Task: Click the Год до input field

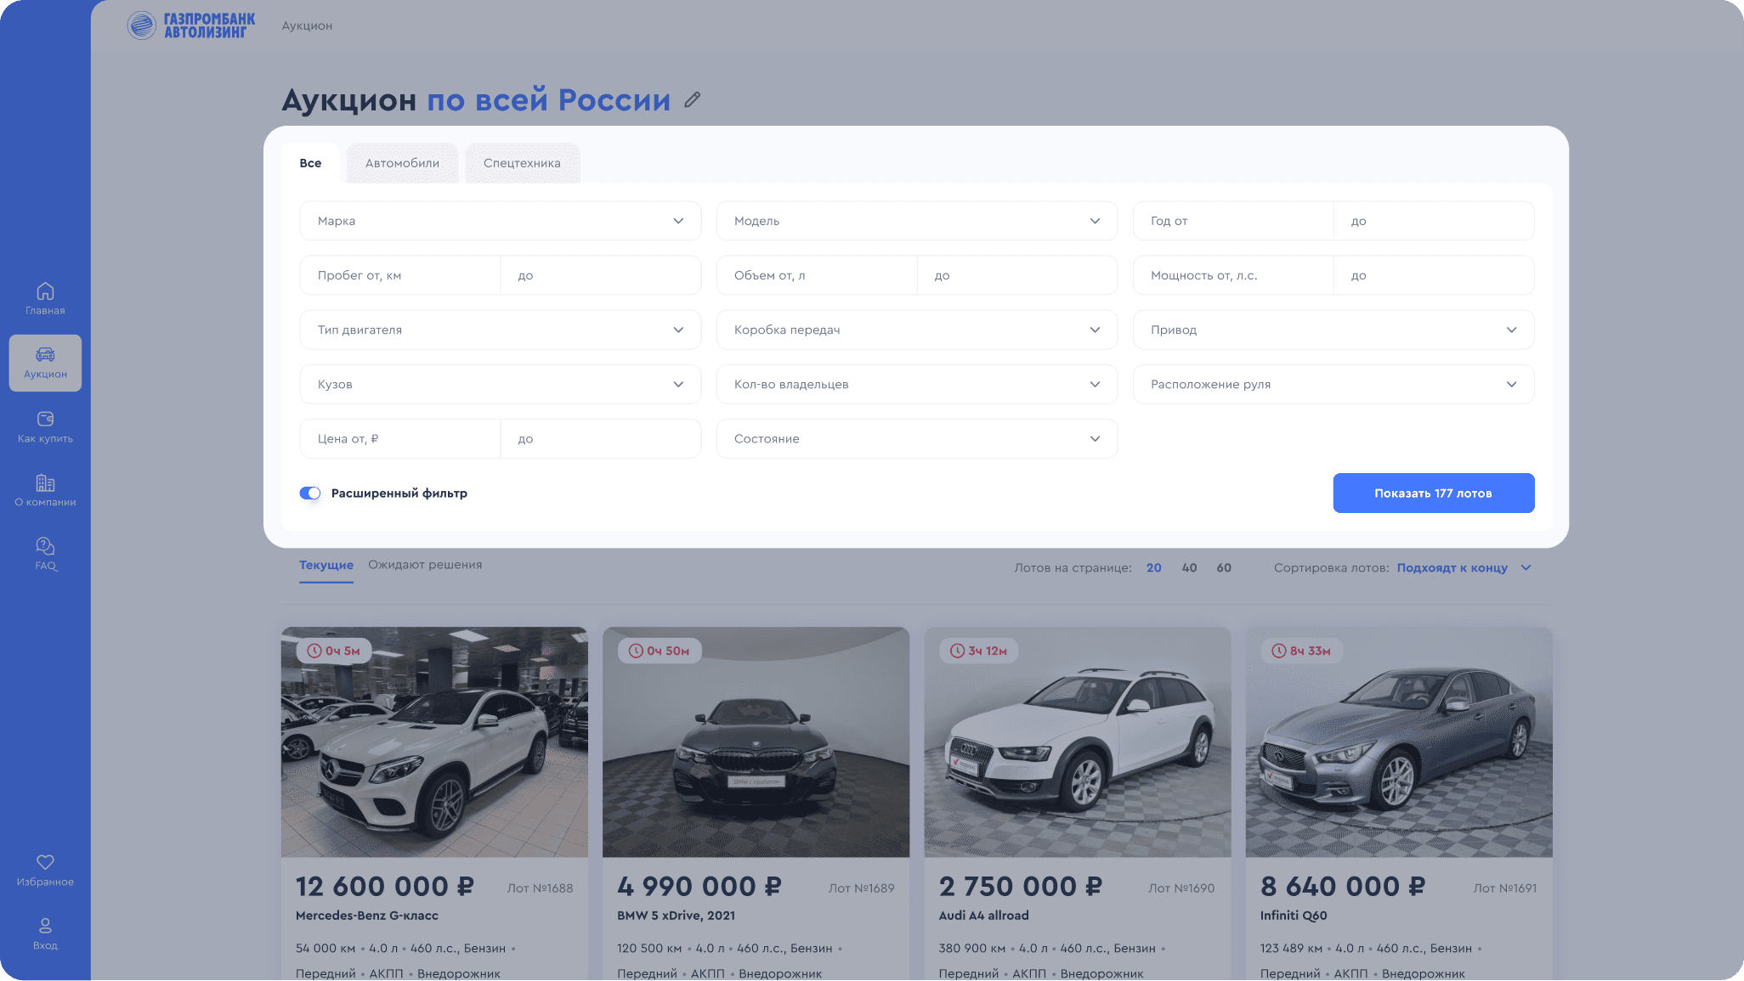Action: click(1434, 221)
